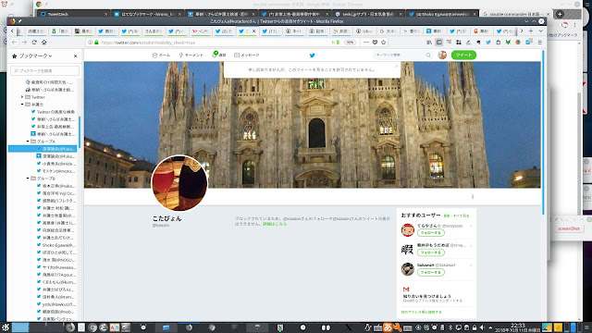Click the あ input method icon in tray
592x333 pixels.
[x=388, y=327]
